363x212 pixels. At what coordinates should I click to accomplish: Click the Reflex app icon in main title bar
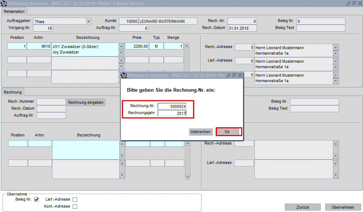click(x=4, y=3)
